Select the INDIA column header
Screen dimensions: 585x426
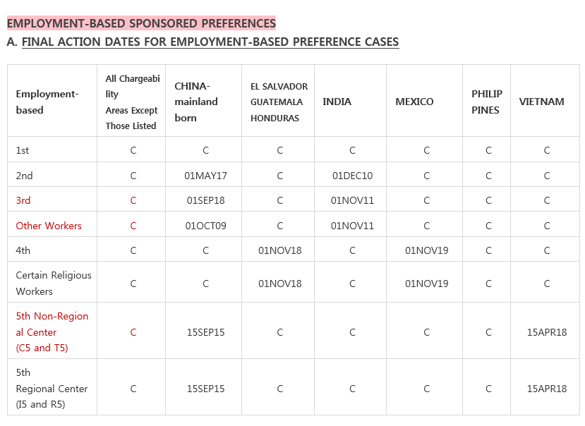[x=337, y=102]
